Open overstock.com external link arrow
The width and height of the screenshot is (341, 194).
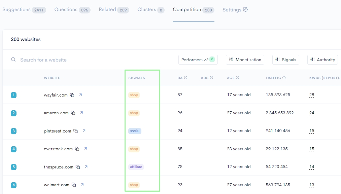[86, 149]
